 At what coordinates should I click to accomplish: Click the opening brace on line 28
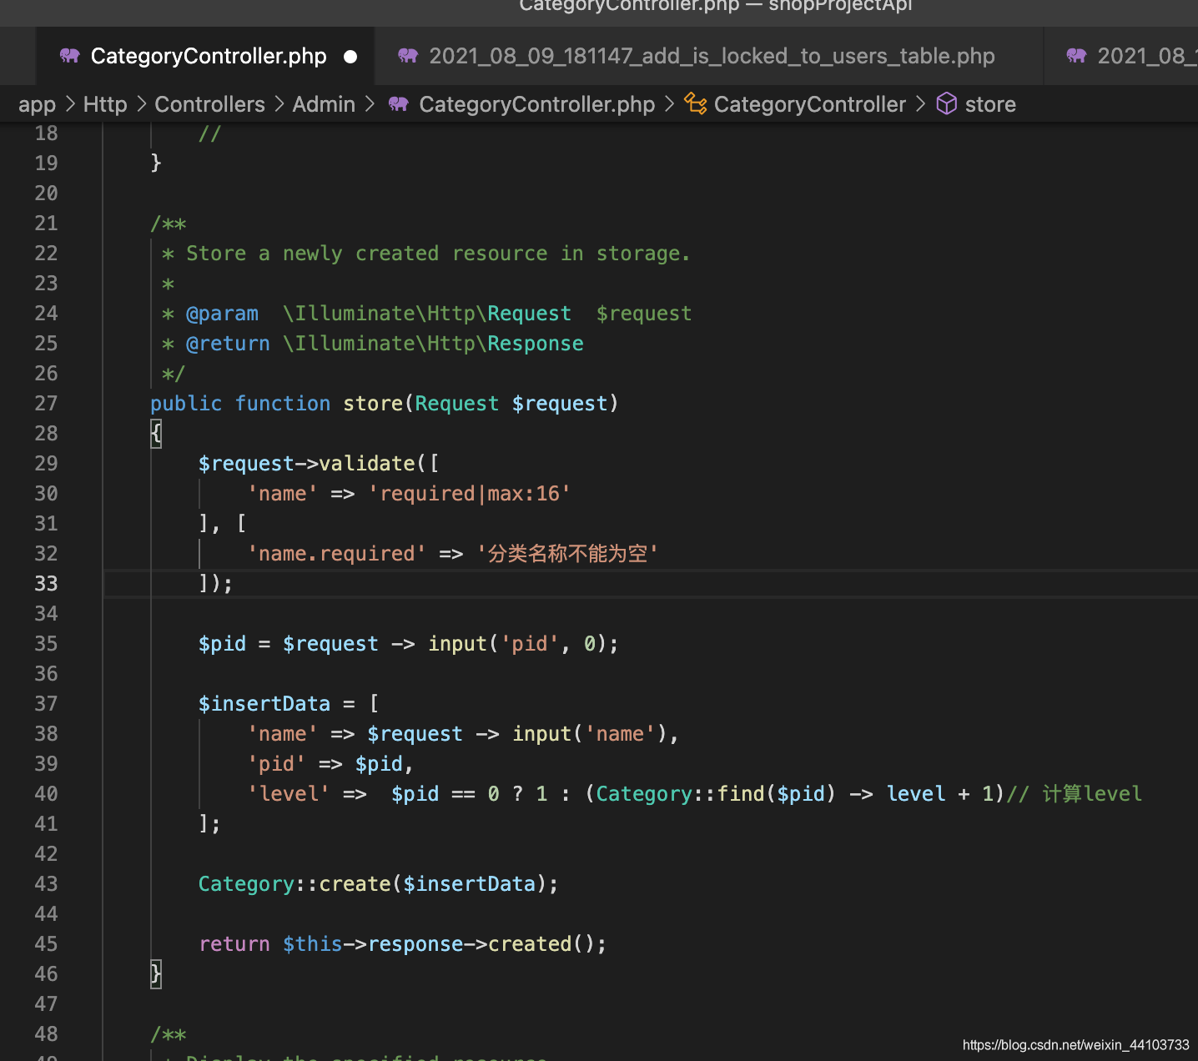tap(156, 434)
